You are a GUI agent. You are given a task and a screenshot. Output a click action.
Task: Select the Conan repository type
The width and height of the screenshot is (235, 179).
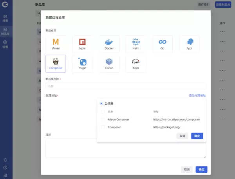109,63
